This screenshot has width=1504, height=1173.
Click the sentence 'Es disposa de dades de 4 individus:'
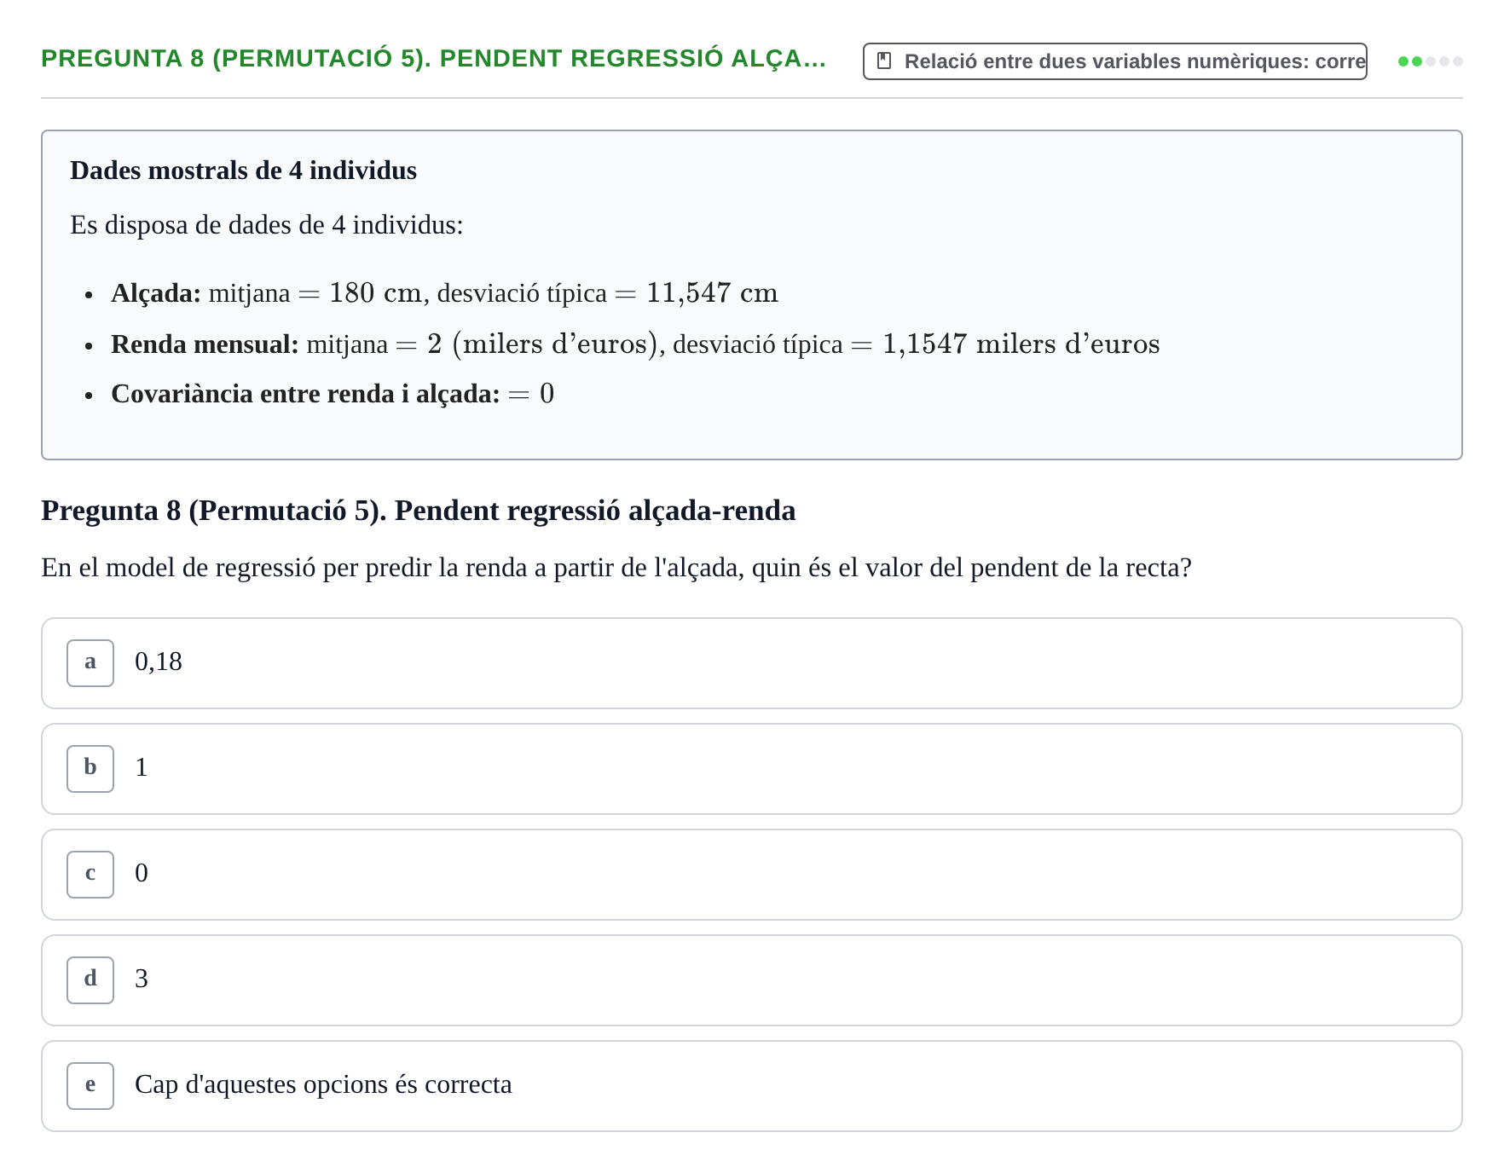point(267,225)
